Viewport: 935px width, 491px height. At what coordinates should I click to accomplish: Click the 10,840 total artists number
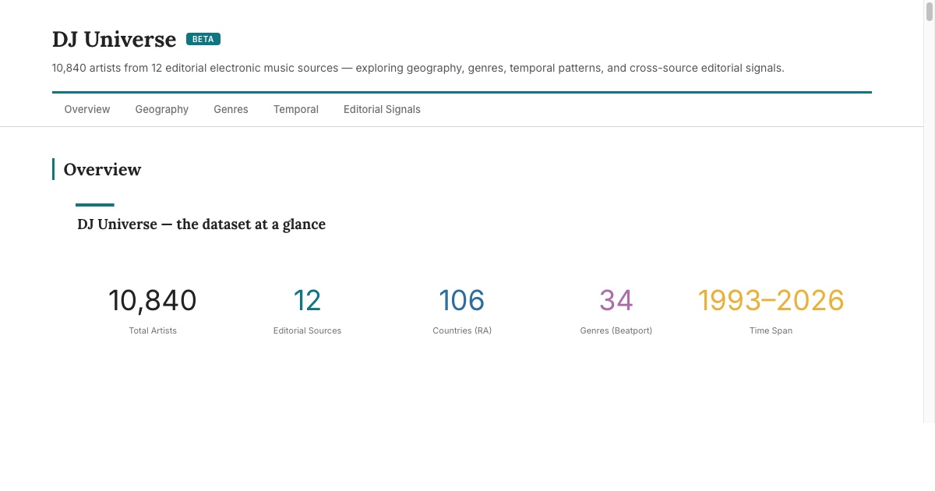click(153, 300)
